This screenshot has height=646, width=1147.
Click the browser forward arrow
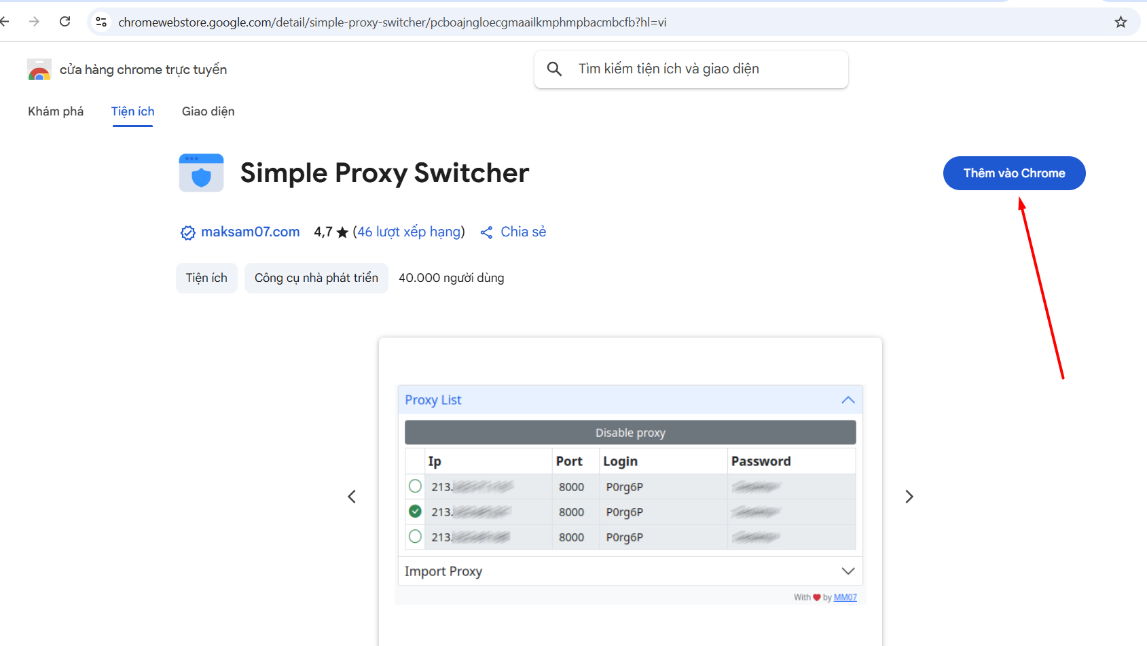(34, 22)
